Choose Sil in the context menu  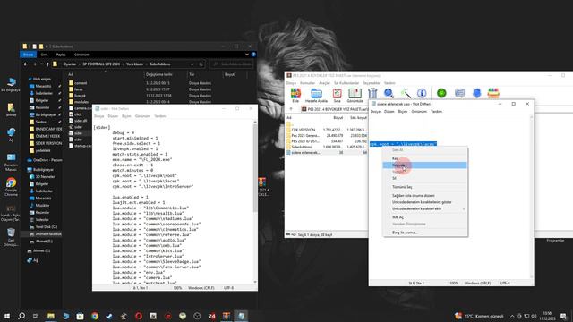coord(424,178)
